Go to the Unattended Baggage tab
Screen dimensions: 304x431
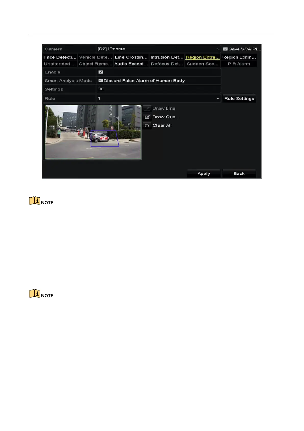click(60, 64)
